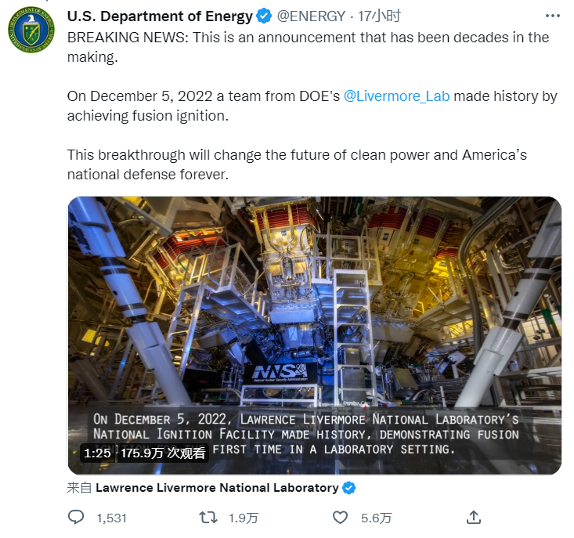Open the @Livermore_Lab mention link
Screen dimensions: 574x538
(x=397, y=96)
